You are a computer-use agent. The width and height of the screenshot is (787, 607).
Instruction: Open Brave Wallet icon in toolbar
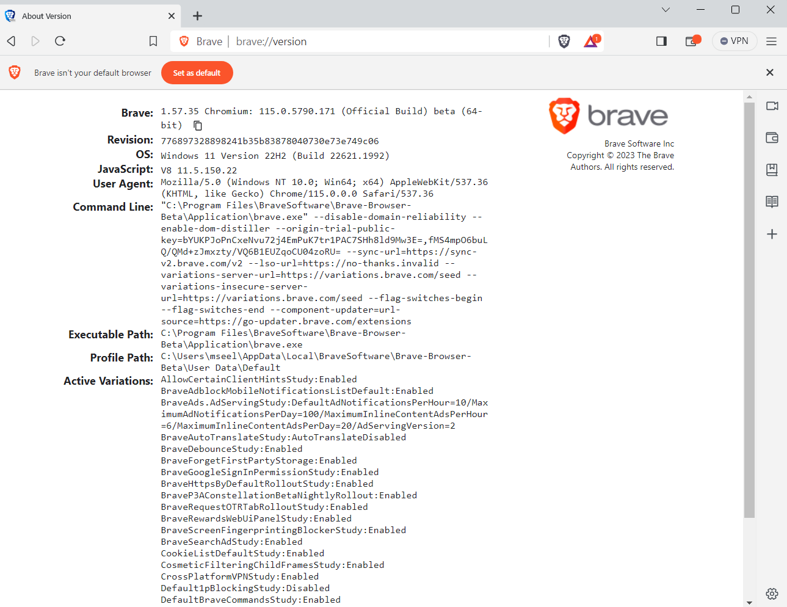pyautogui.click(x=692, y=41)
